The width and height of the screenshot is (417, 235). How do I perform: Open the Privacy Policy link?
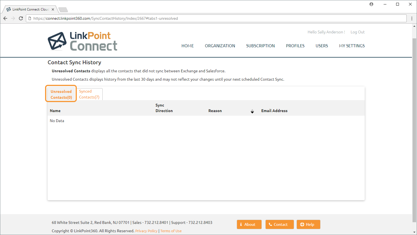coord(146,231)
